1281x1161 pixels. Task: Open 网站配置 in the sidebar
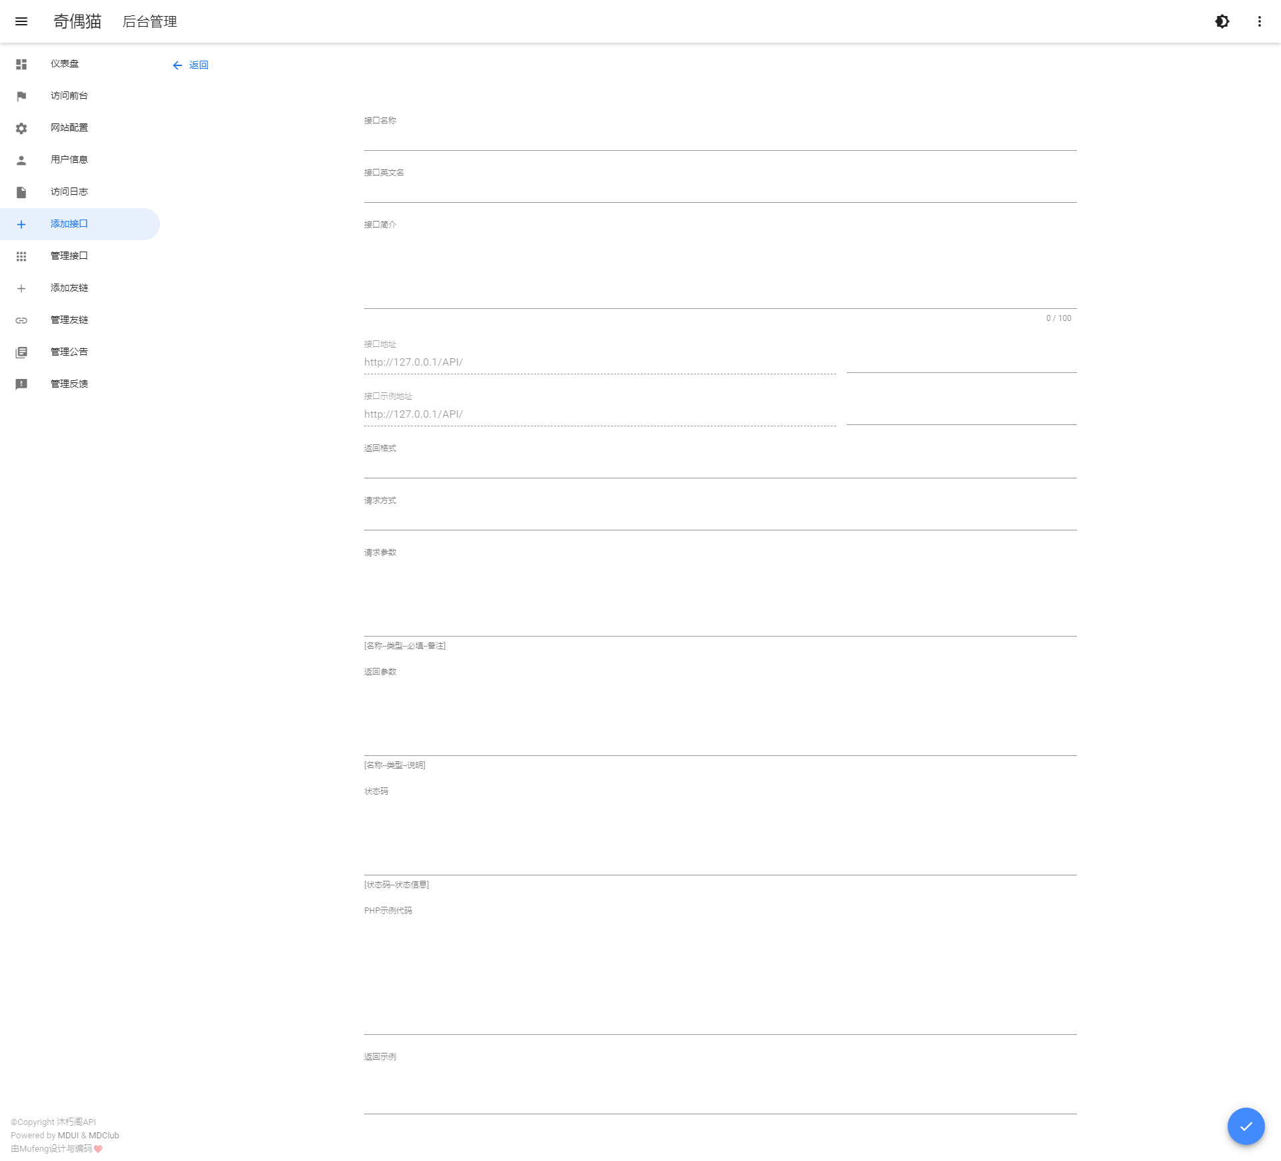[80, 128]
